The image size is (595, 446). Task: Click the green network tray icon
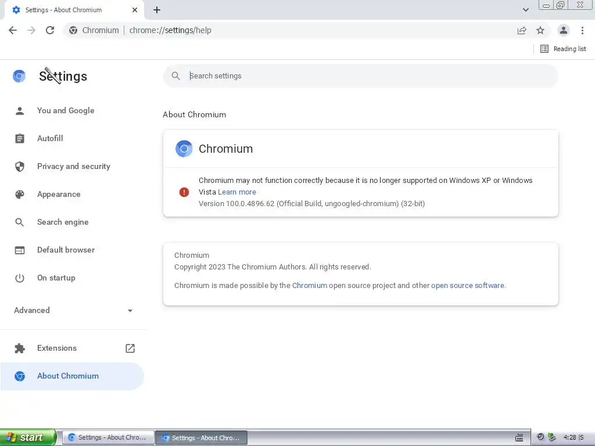(552, 437)
